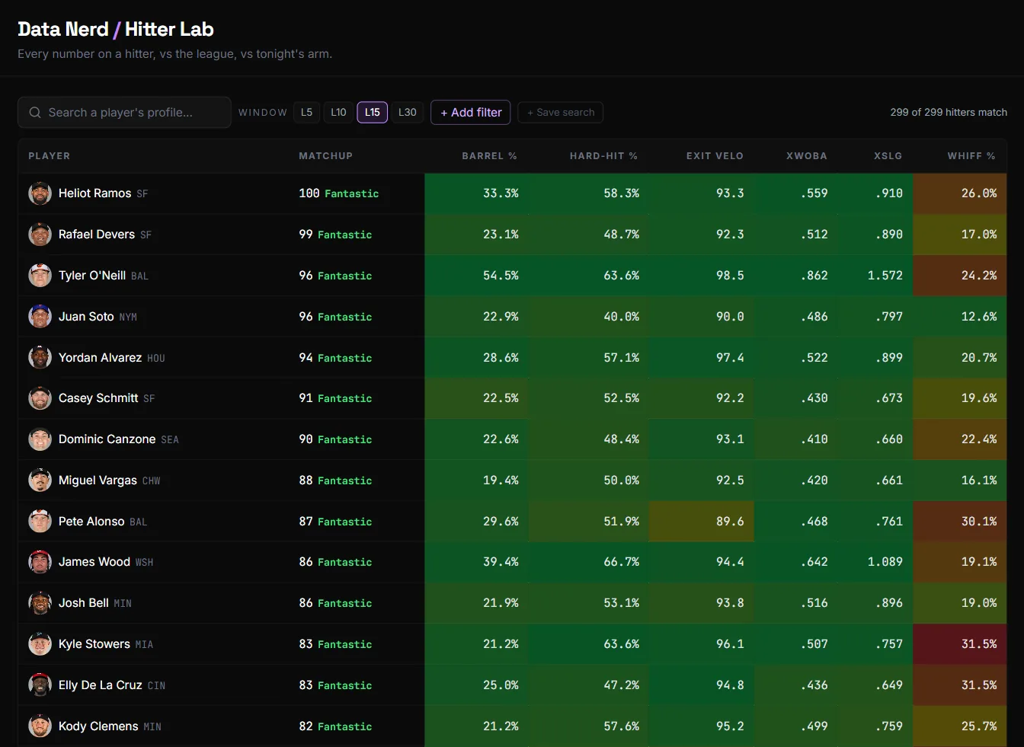1024x747 pixels.
Task: Select the L30 window
Action: click(408, 113)
